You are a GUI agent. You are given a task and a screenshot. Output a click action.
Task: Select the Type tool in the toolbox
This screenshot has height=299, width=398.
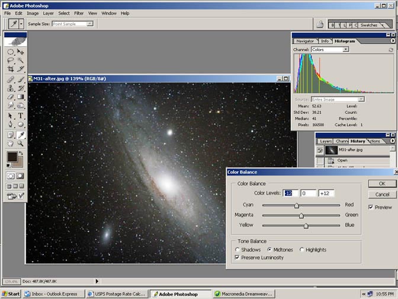21,116
